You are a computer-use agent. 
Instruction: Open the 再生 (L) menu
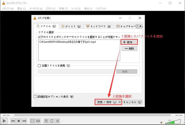[22, 9]
